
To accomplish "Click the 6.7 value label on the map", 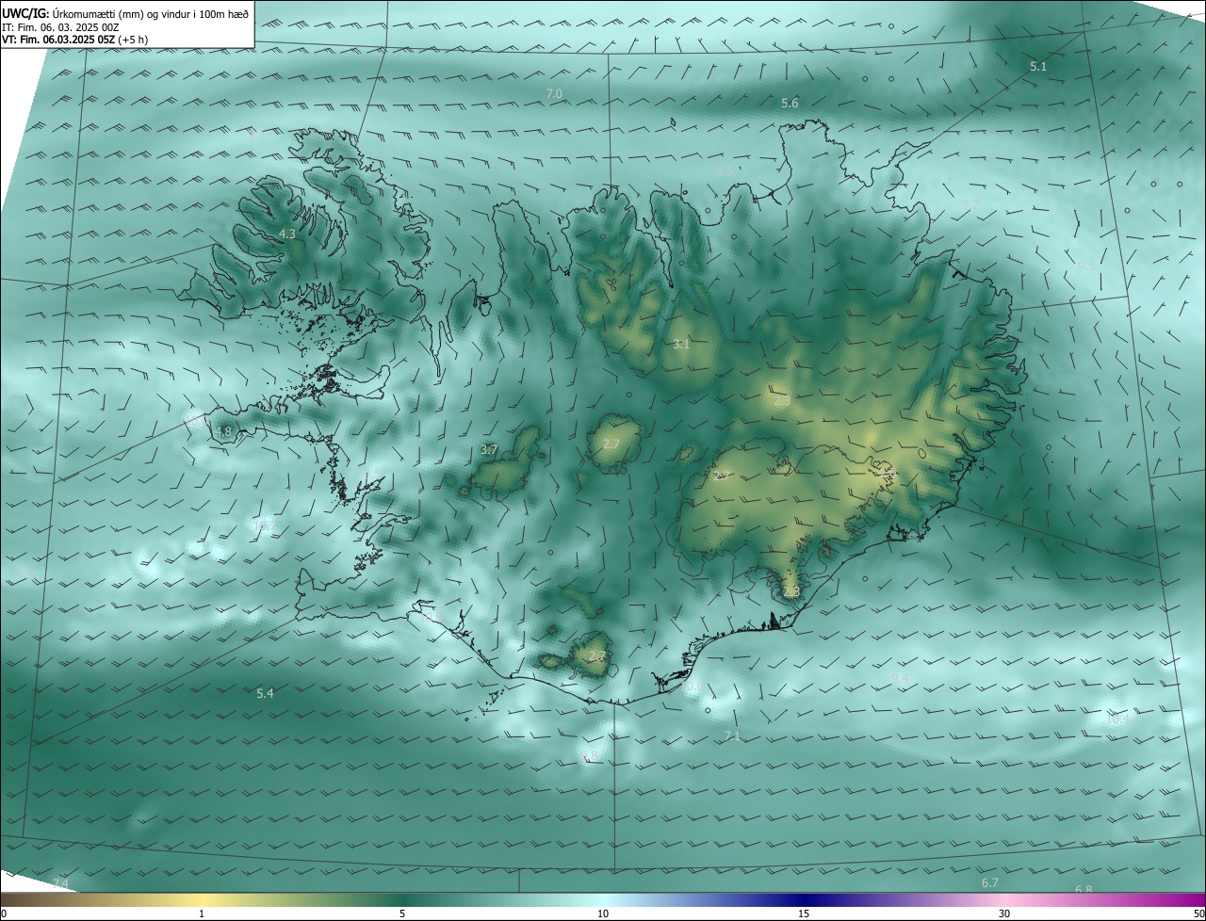I will click(989, 883).
